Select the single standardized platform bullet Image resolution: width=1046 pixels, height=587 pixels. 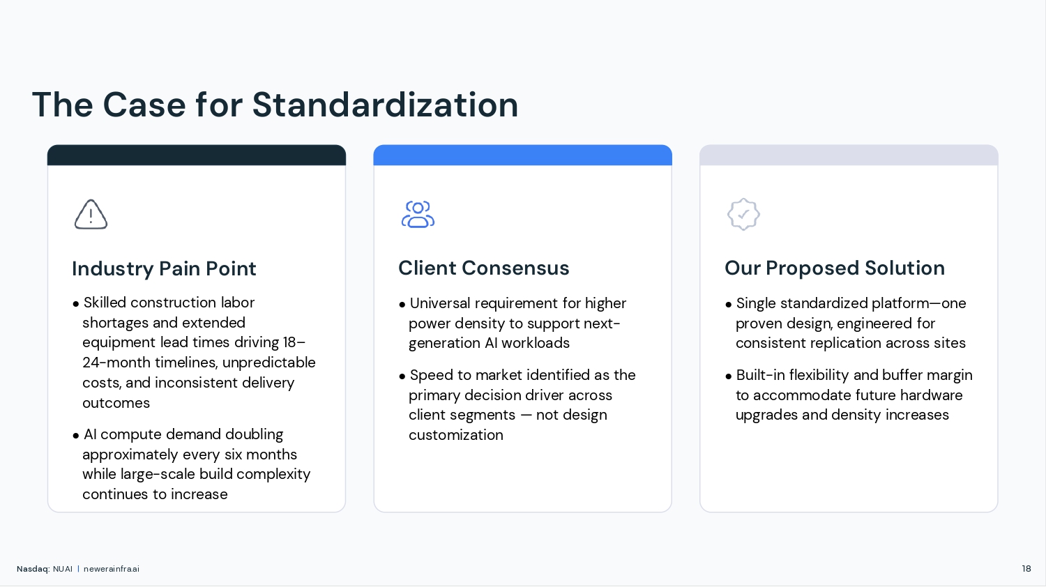[x=850, y=323]
